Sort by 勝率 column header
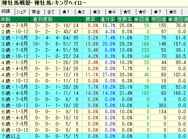Image resolution: width=188 pixels, height=139 pixels. 91,19
